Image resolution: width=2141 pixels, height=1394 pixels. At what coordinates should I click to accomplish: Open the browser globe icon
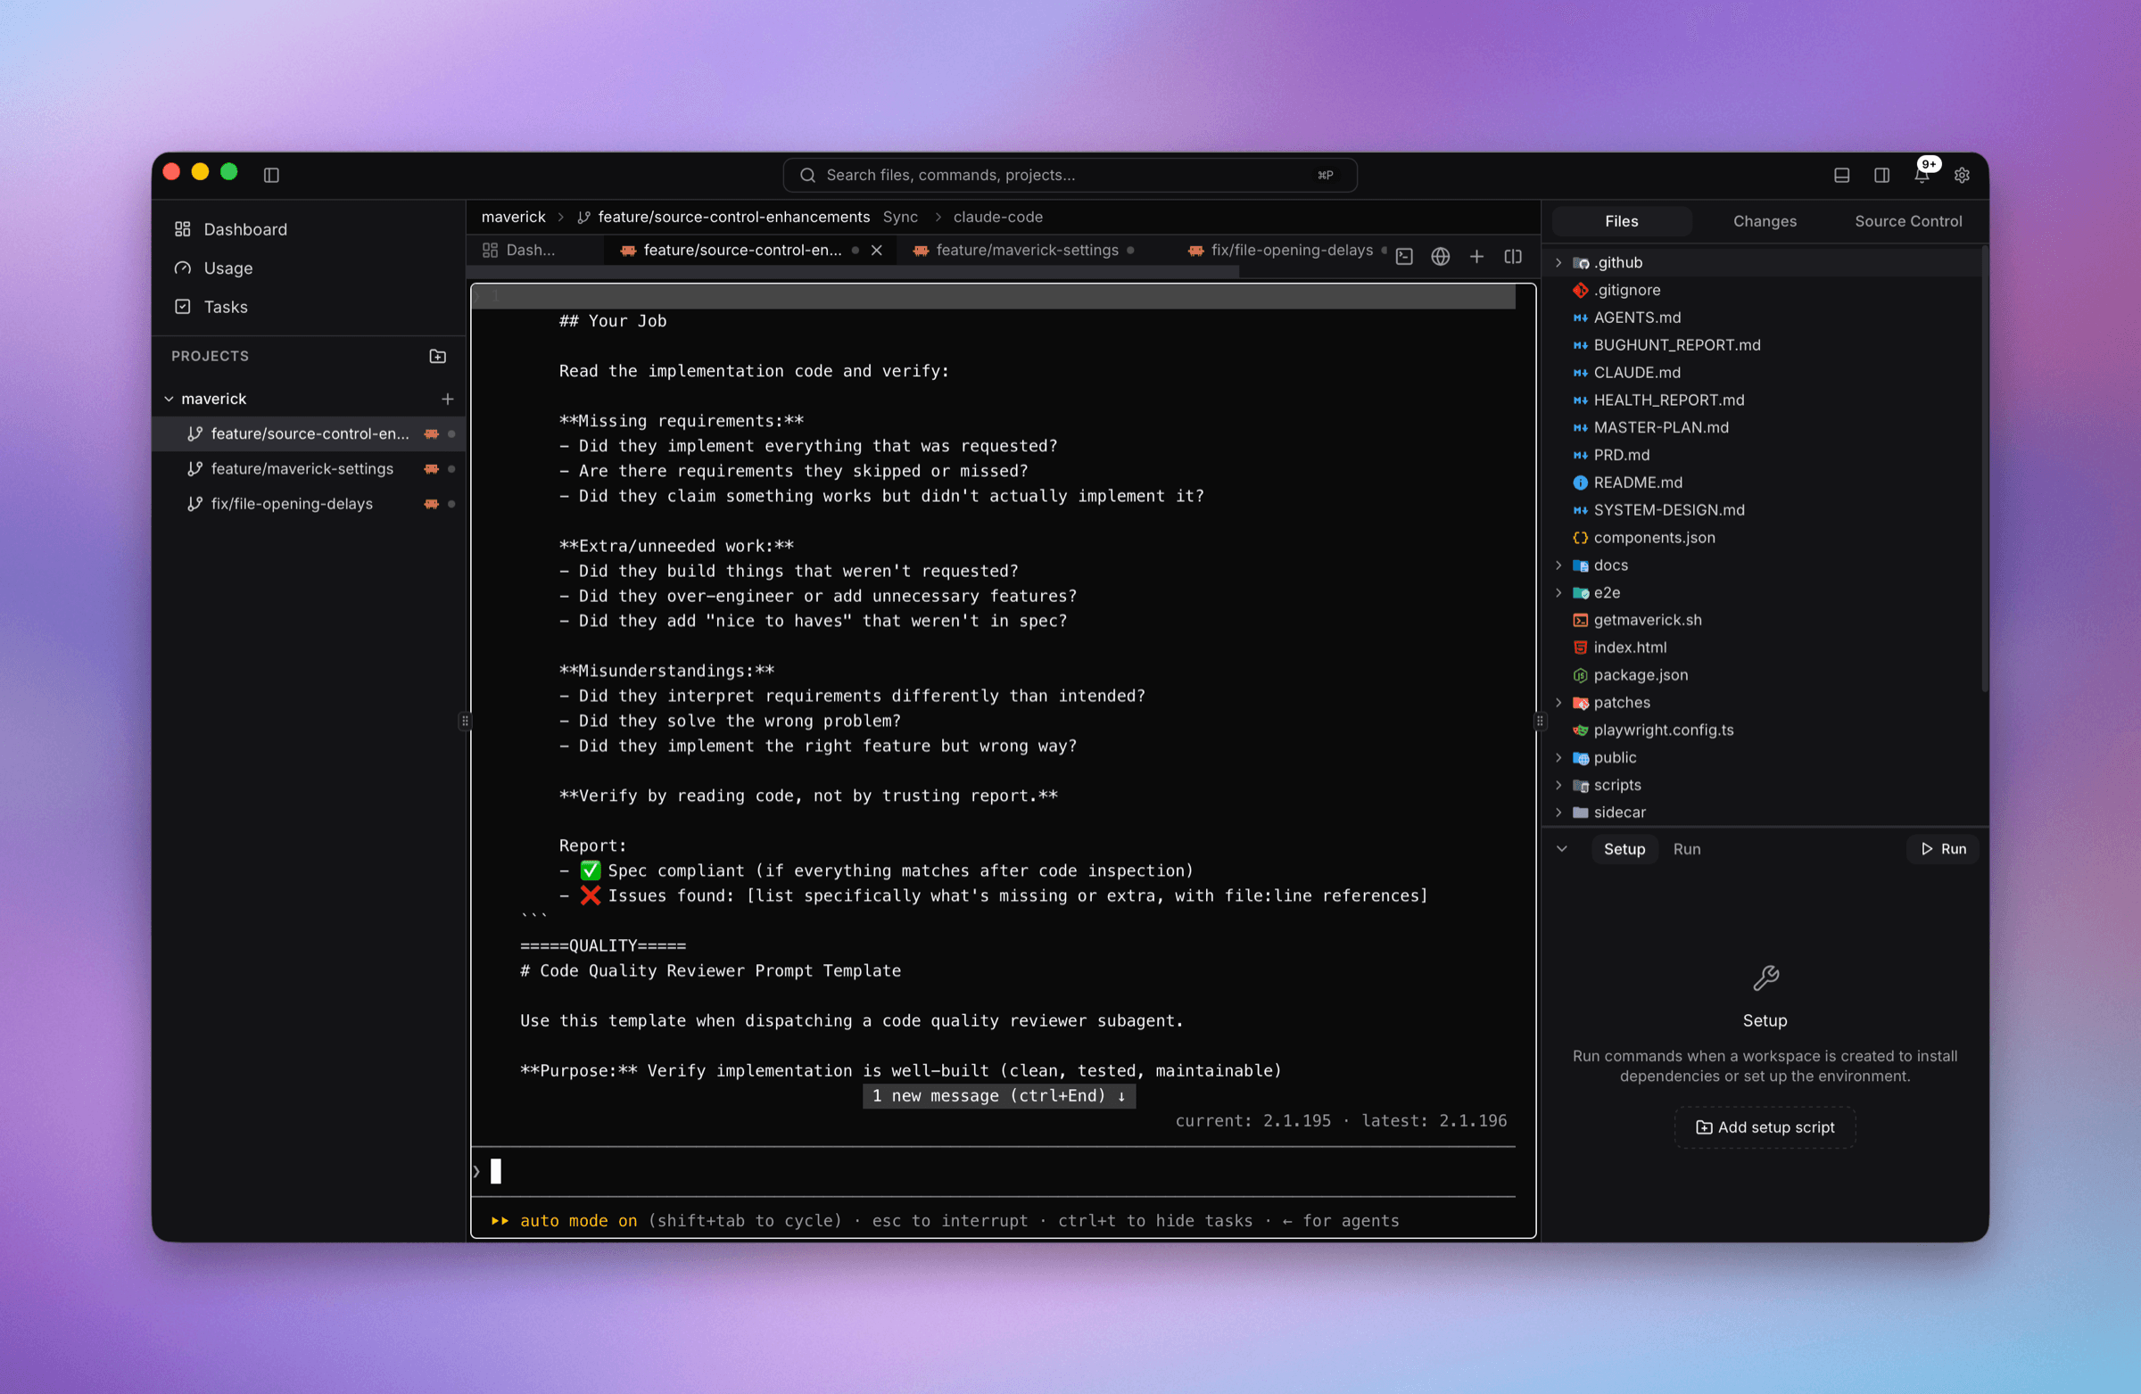pos(1440,256)
